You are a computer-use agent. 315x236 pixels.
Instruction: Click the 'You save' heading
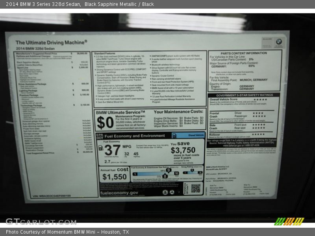[180, 144]
